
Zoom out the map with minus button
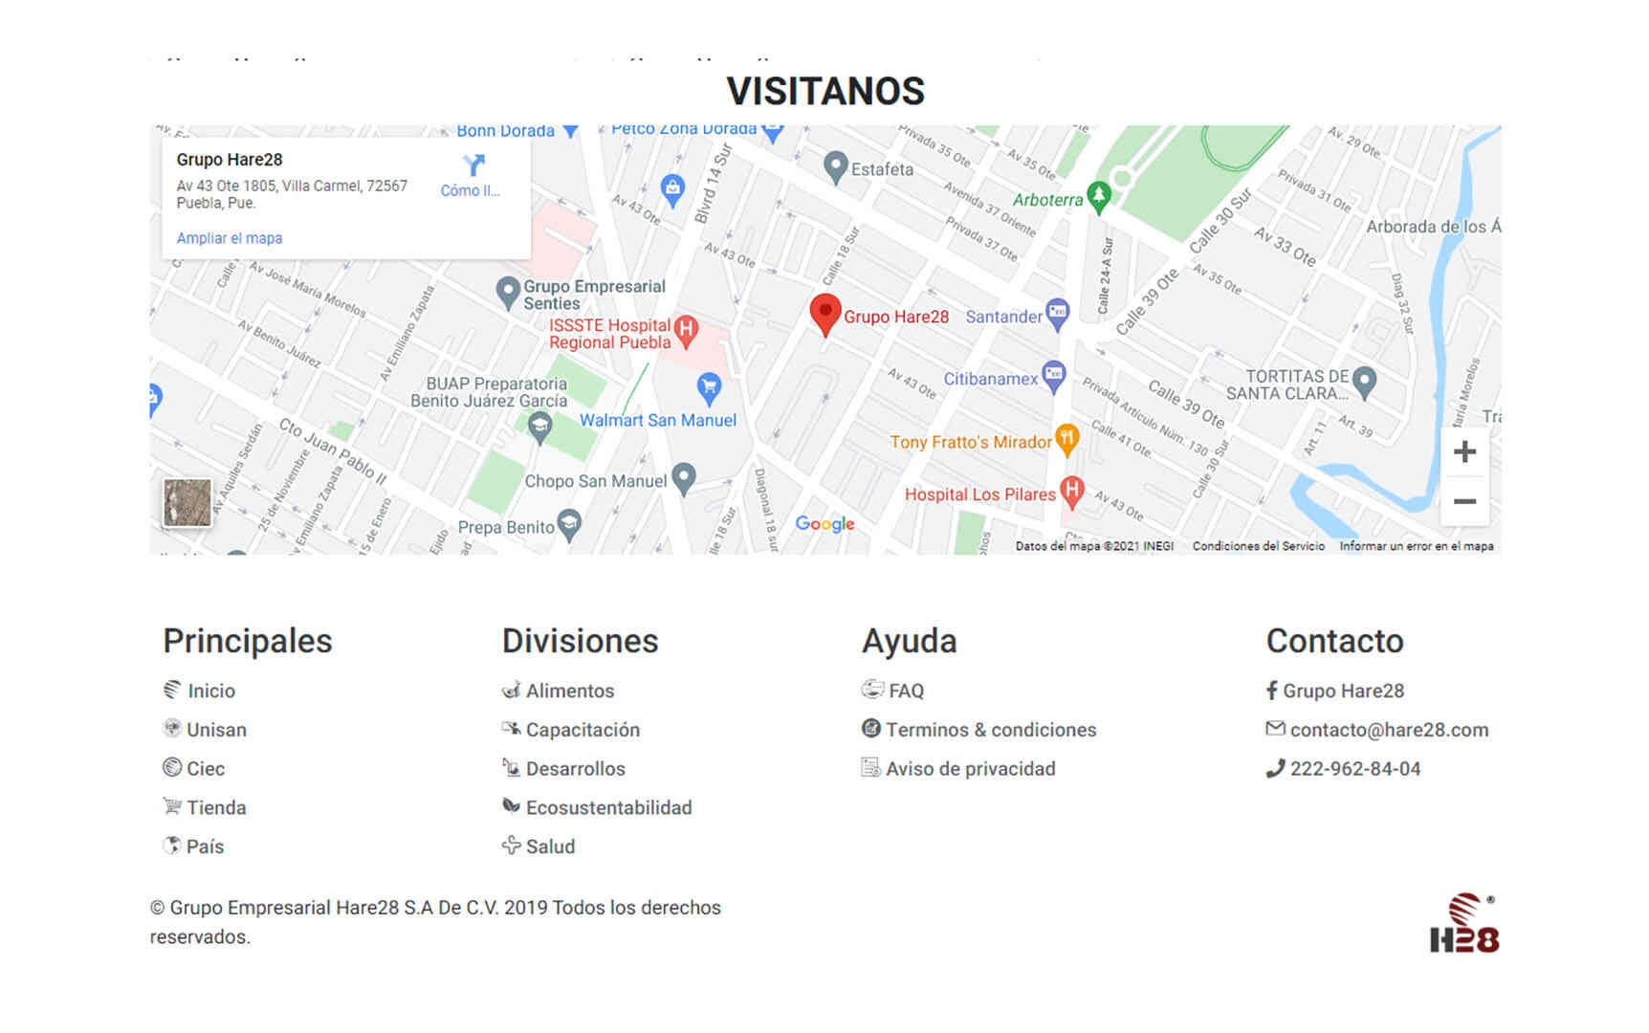(x=1463, y=501)
